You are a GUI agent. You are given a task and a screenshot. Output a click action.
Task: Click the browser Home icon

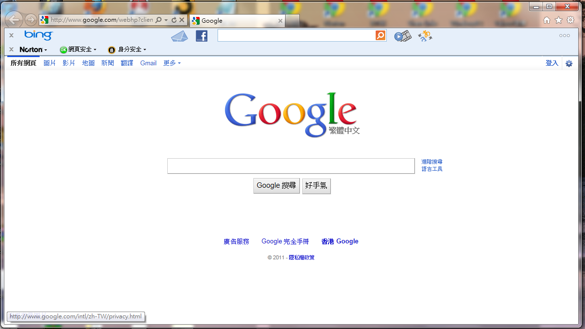[547, 20]
